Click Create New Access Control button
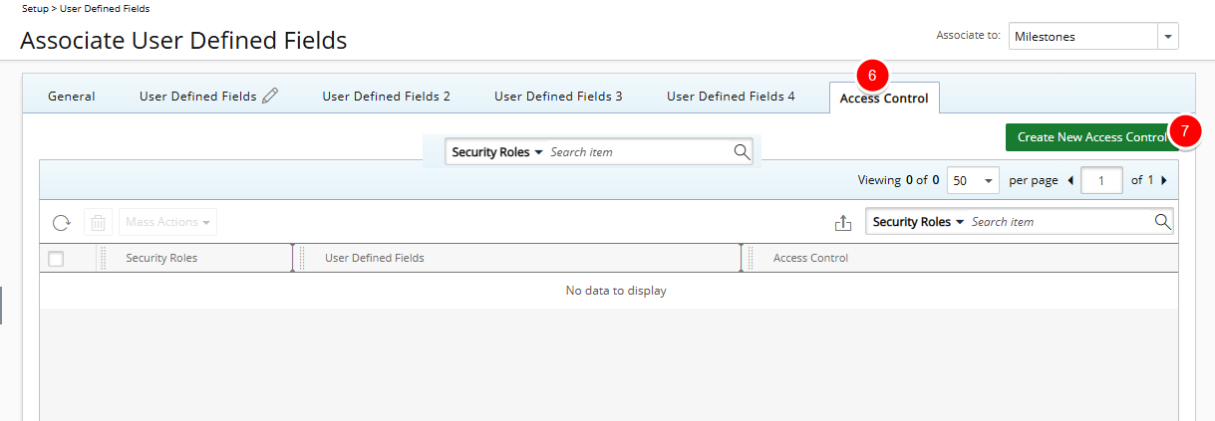This screenshot has width=1215, height=421. pos(1090,137)
